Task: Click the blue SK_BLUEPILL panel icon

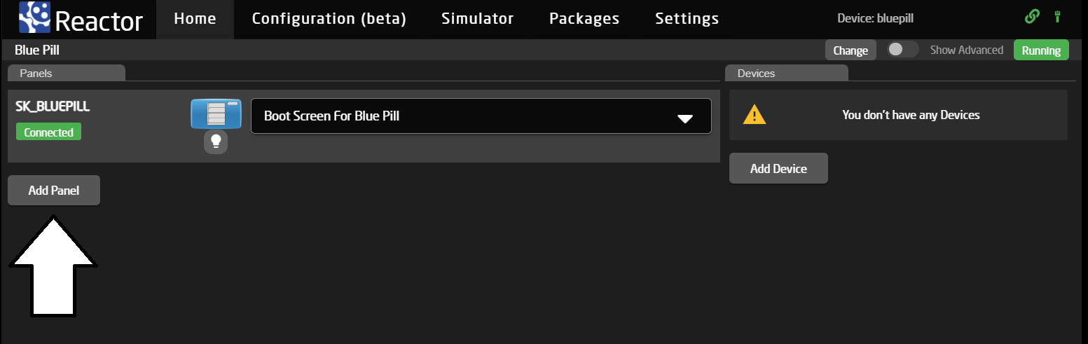Action: click(x=216, y=113)
